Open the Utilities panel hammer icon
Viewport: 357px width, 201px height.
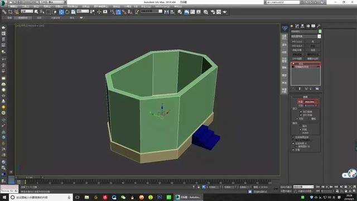(319, 26)
